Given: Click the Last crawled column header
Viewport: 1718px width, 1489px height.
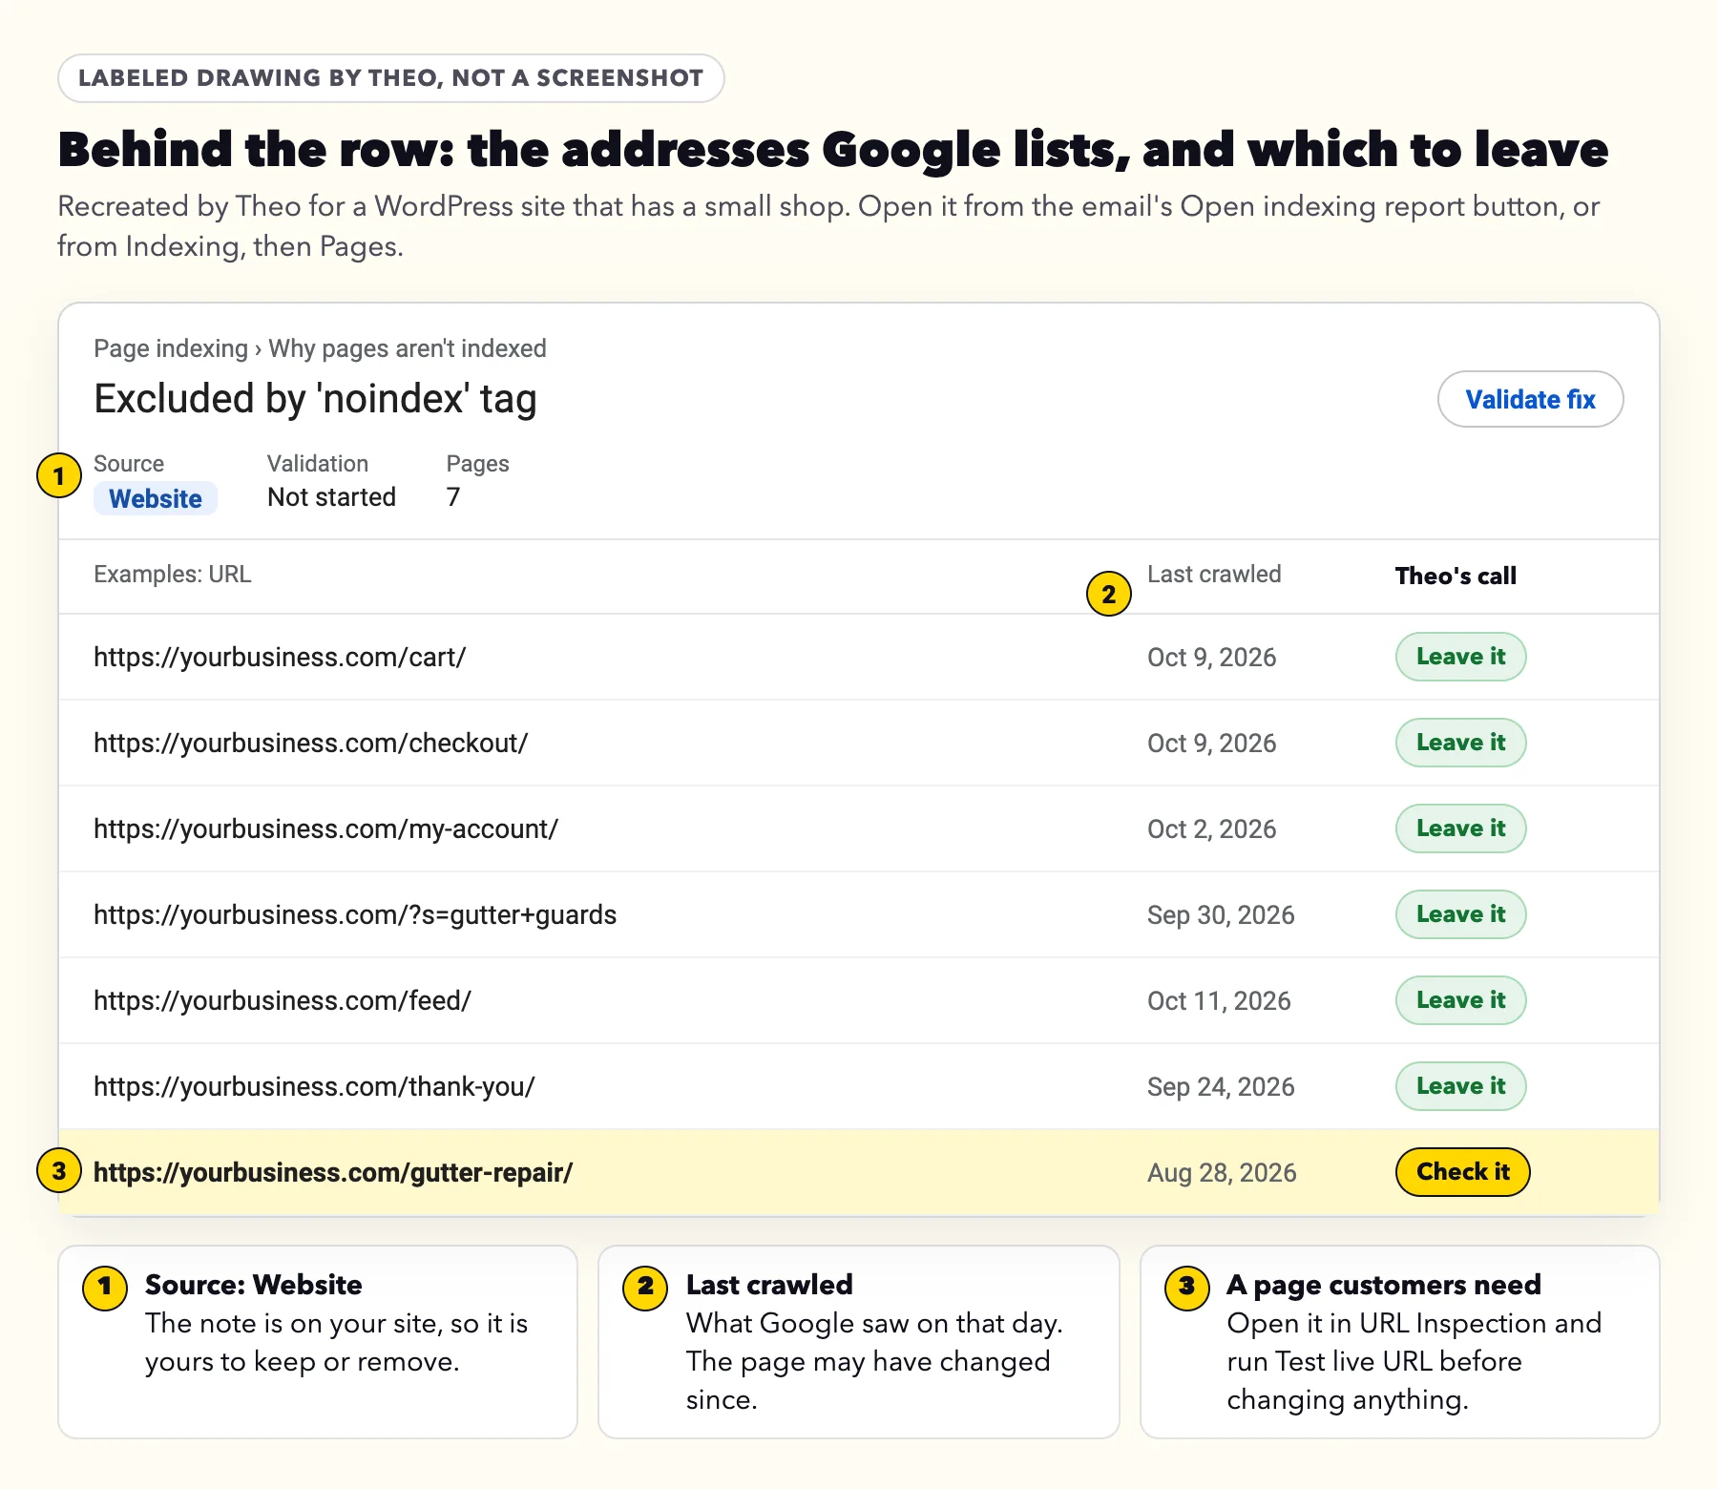Looking at the screenshot, I should tap(1214, 575).
